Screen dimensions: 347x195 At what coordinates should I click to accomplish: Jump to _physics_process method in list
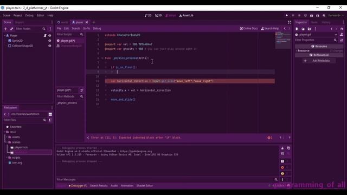pyautogui.click(x=67, y=103)
